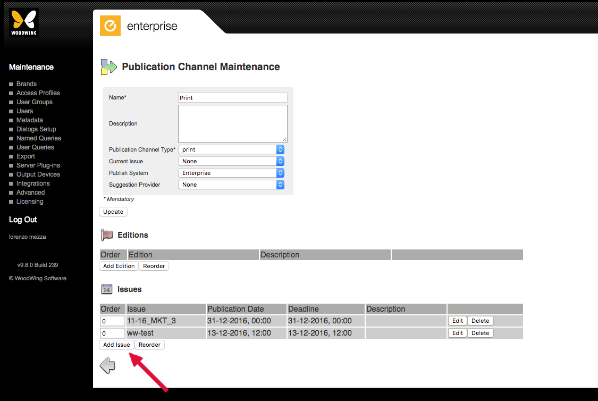Open Access Profiles in the sidebar

coord(38,93)
